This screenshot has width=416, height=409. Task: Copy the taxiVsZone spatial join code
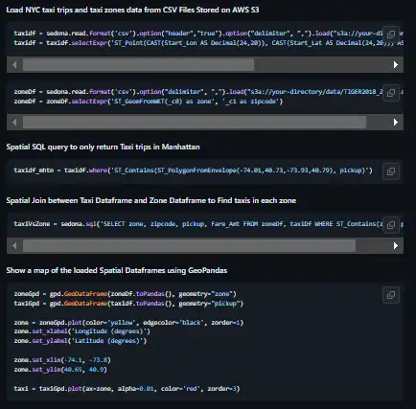point(391,225)
